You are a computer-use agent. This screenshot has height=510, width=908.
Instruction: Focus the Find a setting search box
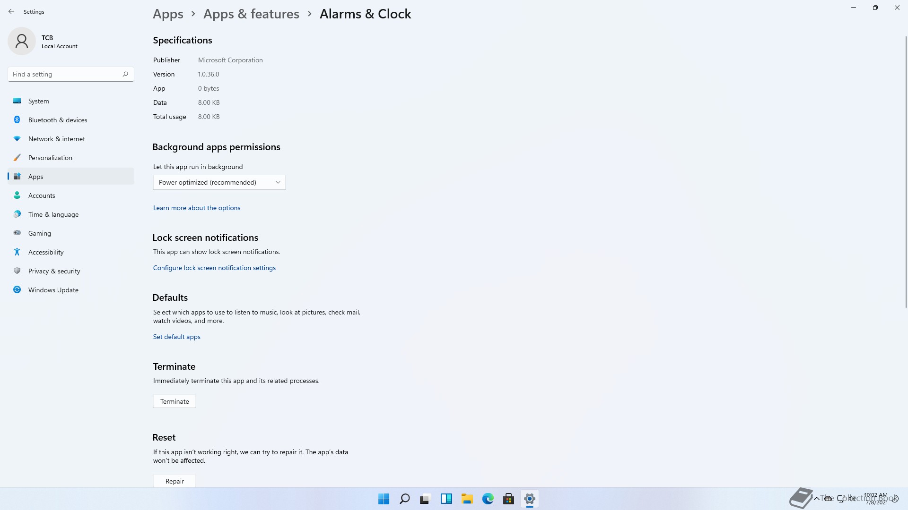tap(71, 74)
